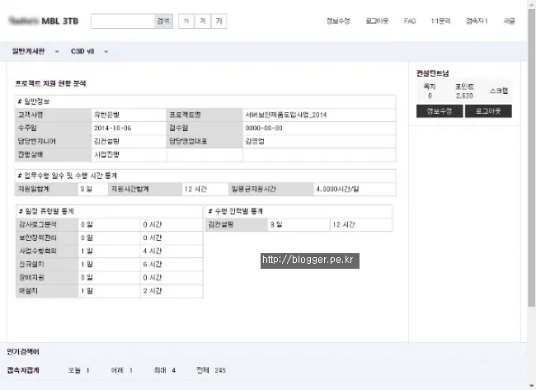
Task: Open 스크랩 in the sidebar
Action: click(499, 91)
